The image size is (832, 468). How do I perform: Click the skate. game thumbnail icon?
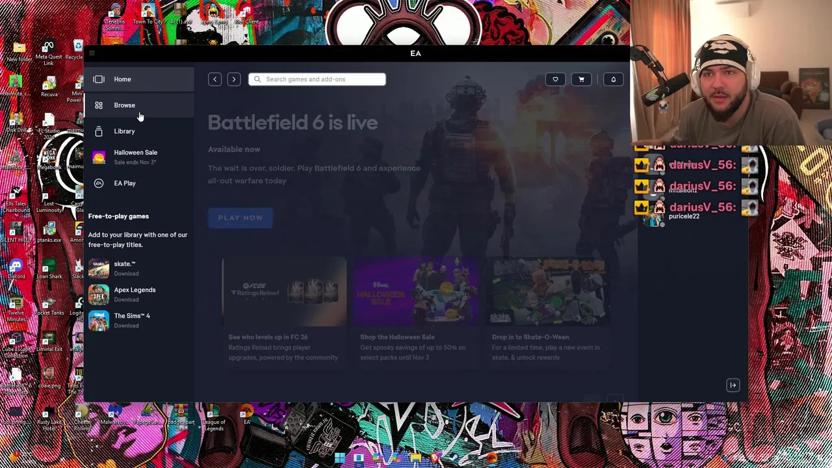point(99,268)
